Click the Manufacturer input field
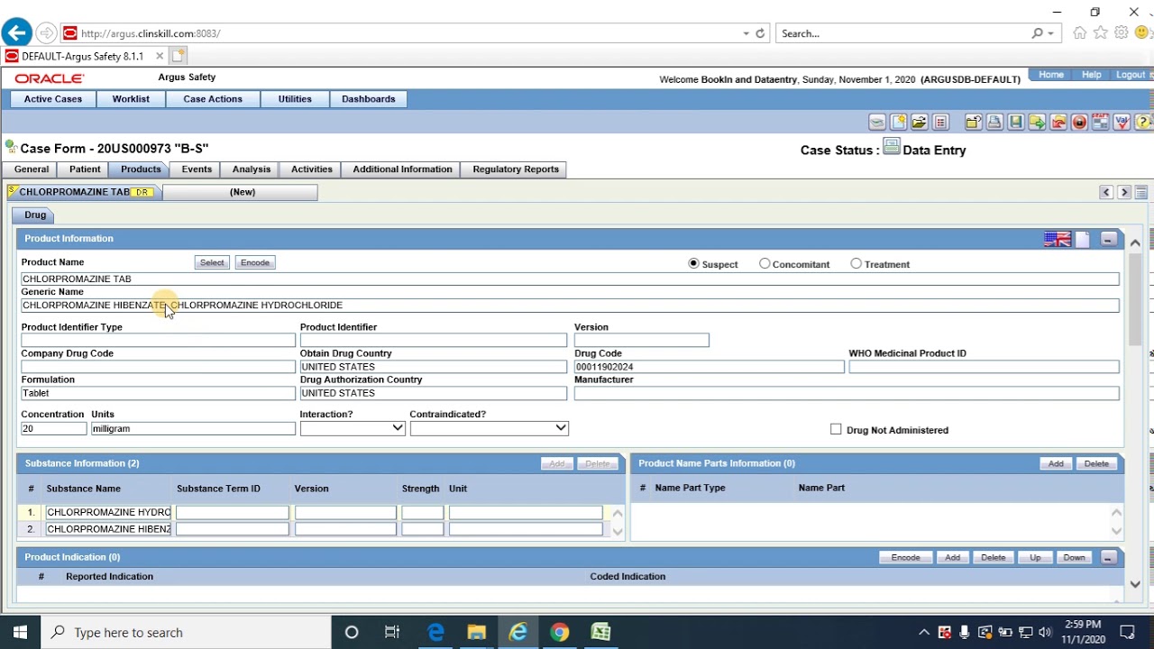The image size is (1154, 649). tap(847, 393)
